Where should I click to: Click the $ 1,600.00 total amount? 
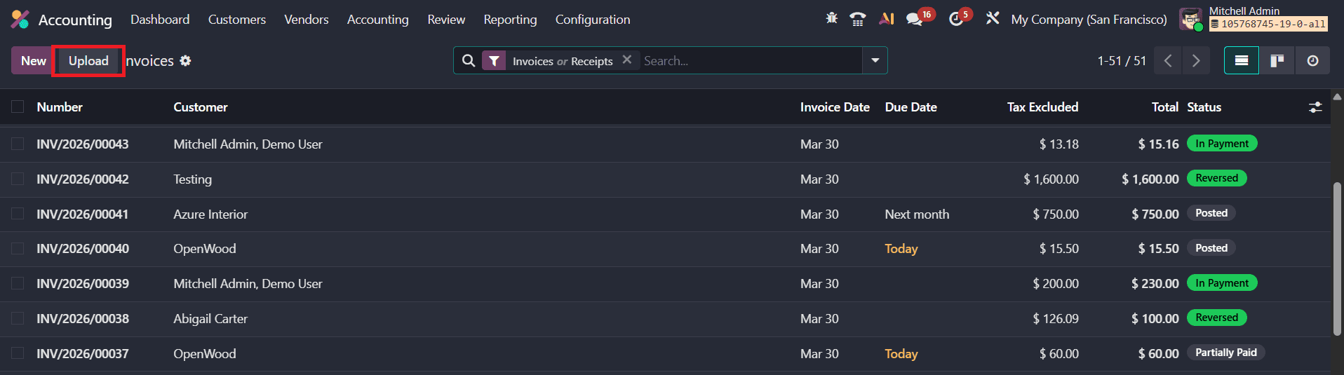tap(1150, 179)
